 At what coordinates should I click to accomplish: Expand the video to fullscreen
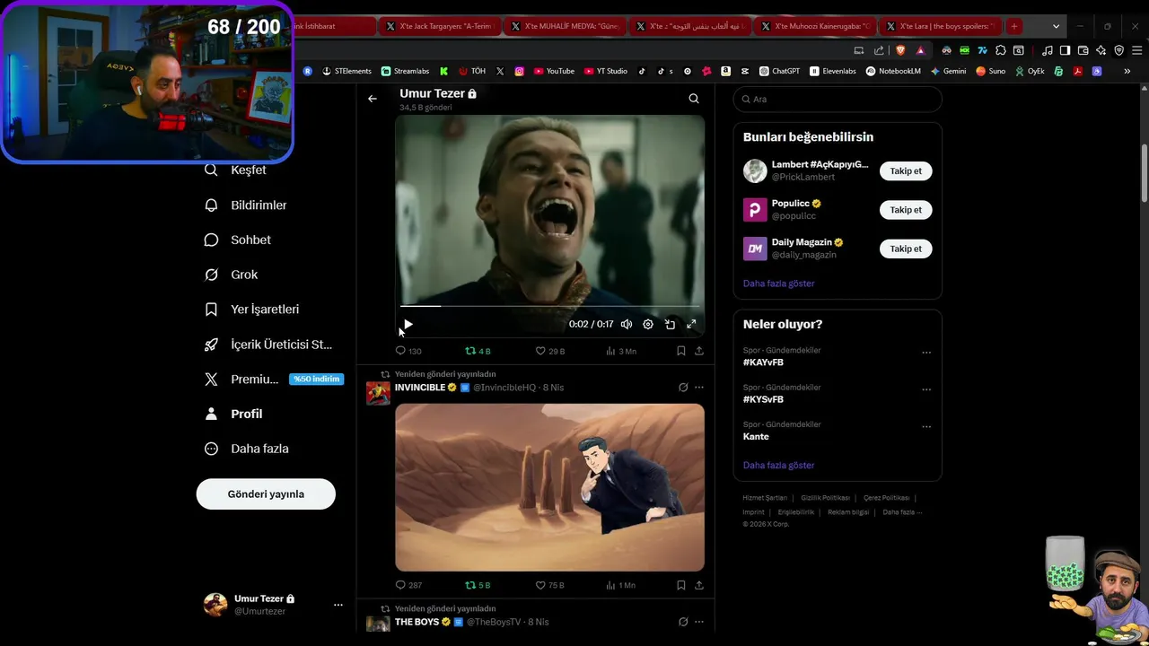click(691, 325)
